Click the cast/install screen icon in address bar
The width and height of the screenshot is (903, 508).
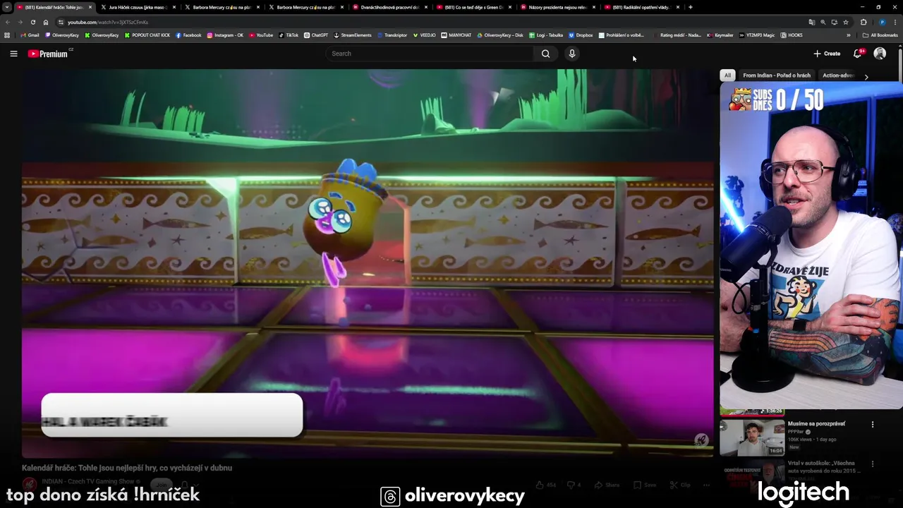pyautogui.click(x=834, y=22)
